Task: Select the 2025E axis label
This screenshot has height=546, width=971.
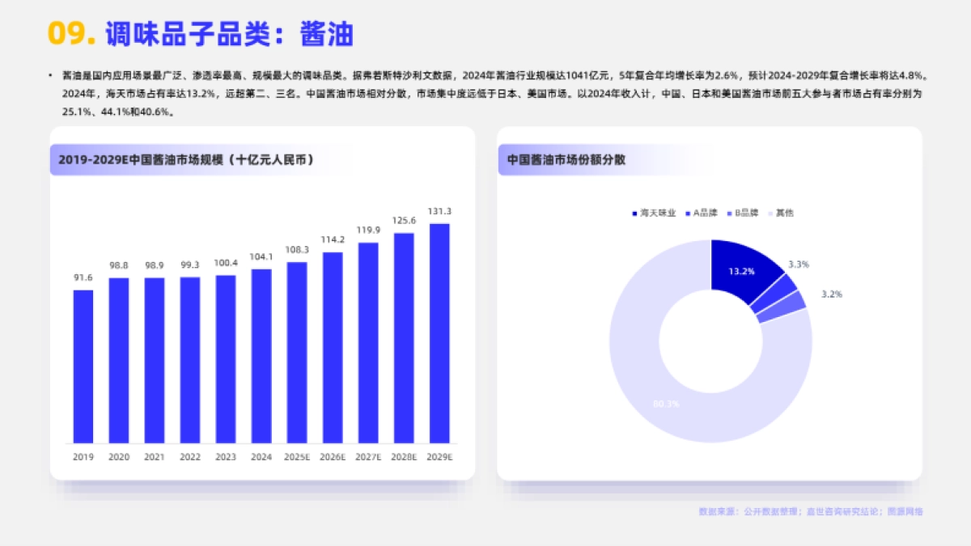Action: [x=297, y=456]
